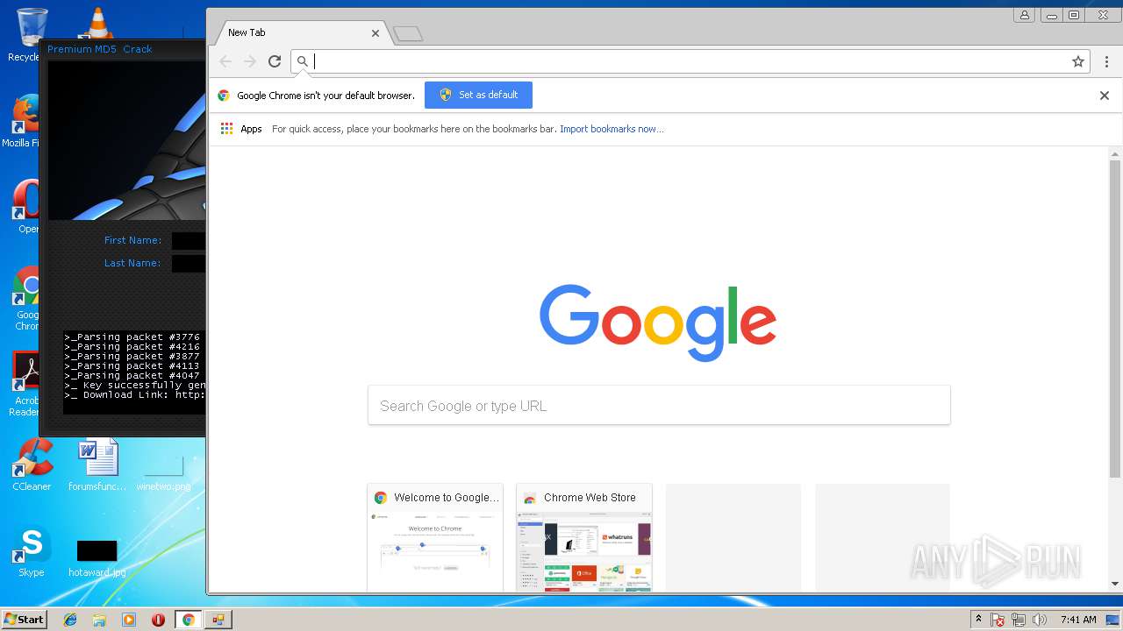
Task: Bookmark this page with the star icon
Action: 1078,61
